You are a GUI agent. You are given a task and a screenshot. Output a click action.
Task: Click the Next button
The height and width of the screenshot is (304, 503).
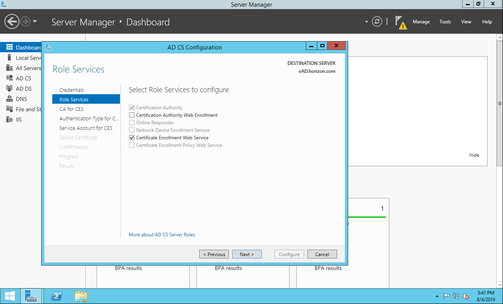[x=247, y=254]
